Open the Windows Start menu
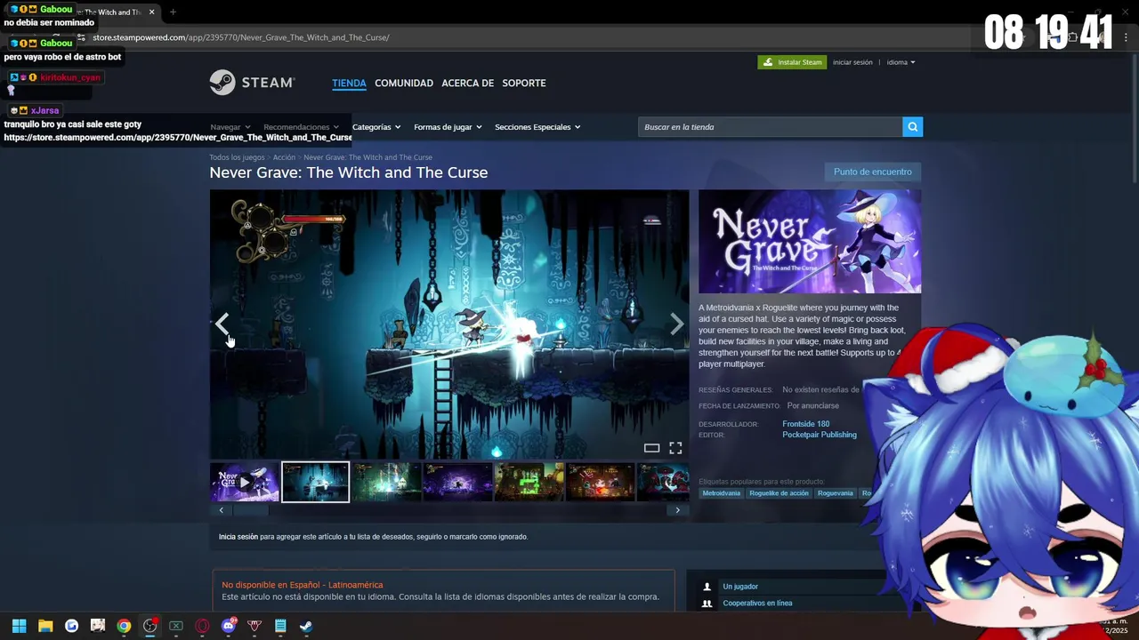 click(x=19, y=626)
